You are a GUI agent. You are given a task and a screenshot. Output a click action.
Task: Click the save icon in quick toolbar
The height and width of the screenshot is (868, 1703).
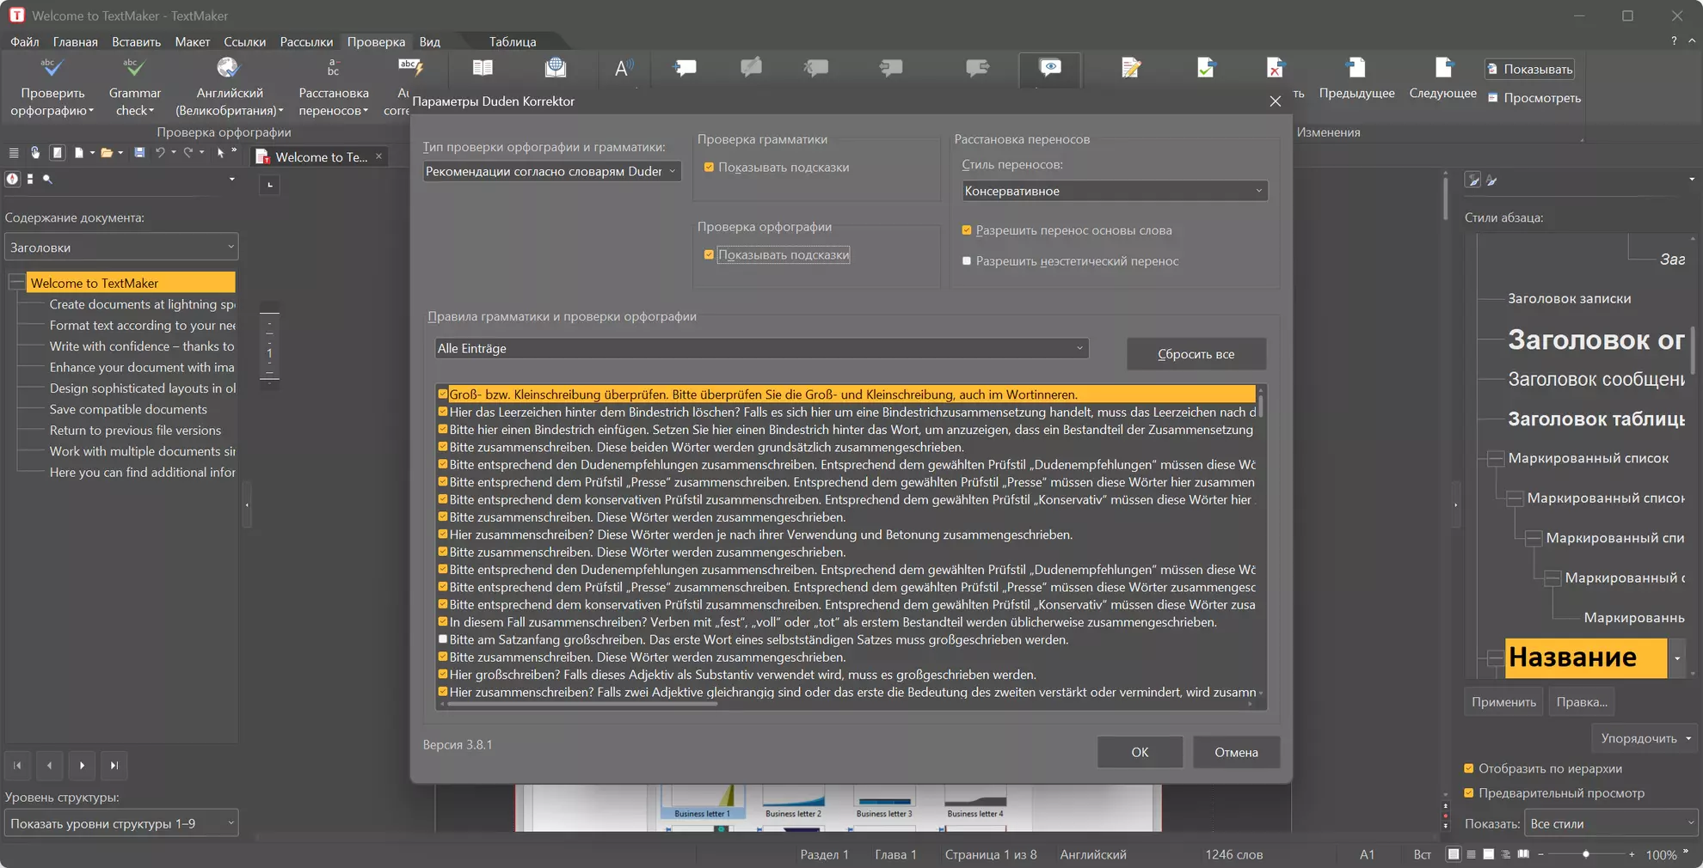(139, 153)
